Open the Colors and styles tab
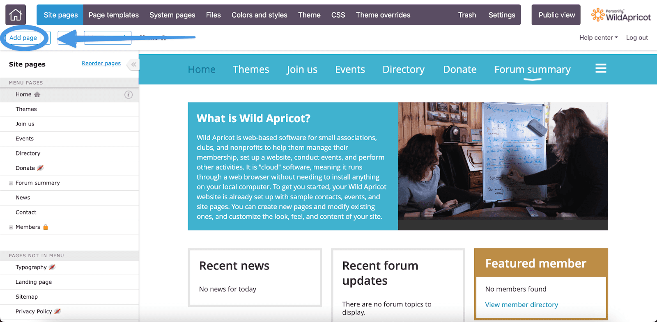The image size is (657, 322). click(260, 15)
